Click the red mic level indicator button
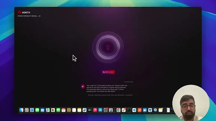 (108, 72)
